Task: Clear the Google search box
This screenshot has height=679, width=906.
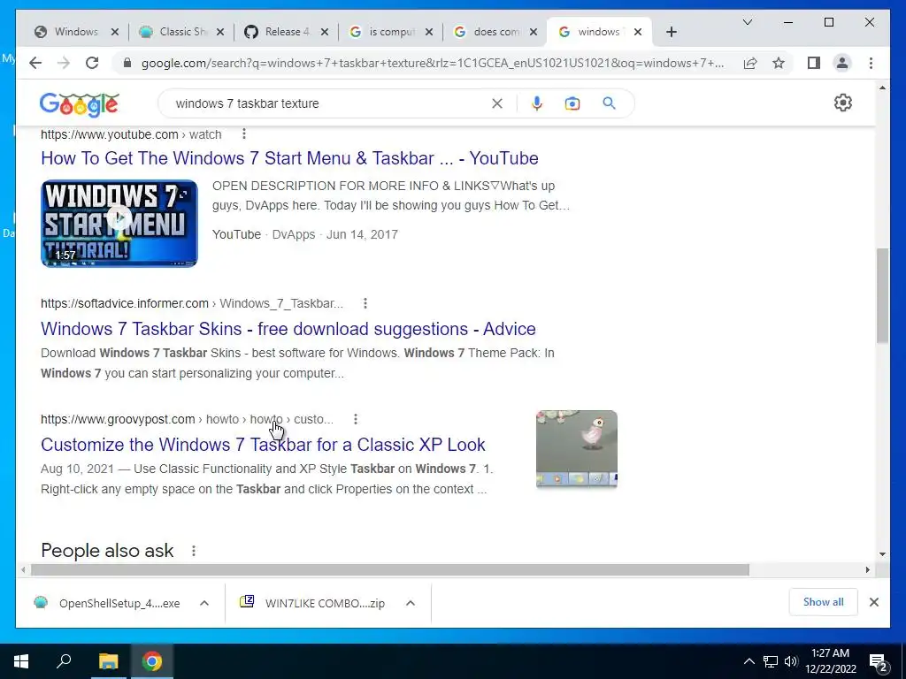Action: pyautogui.click(x=497, y=103)
